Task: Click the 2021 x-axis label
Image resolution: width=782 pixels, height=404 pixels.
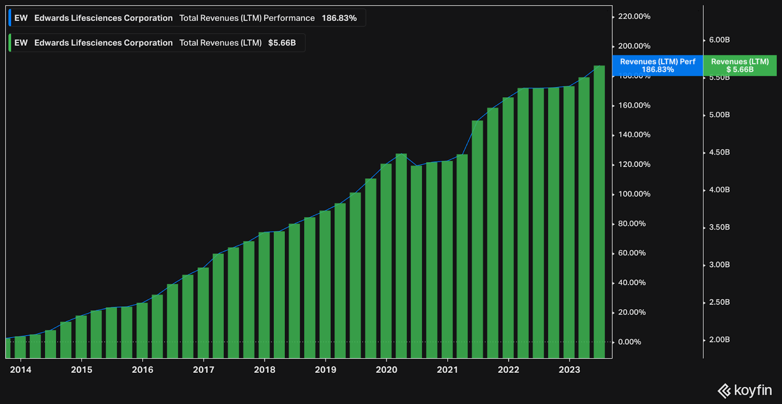Action: click(447, 370)
